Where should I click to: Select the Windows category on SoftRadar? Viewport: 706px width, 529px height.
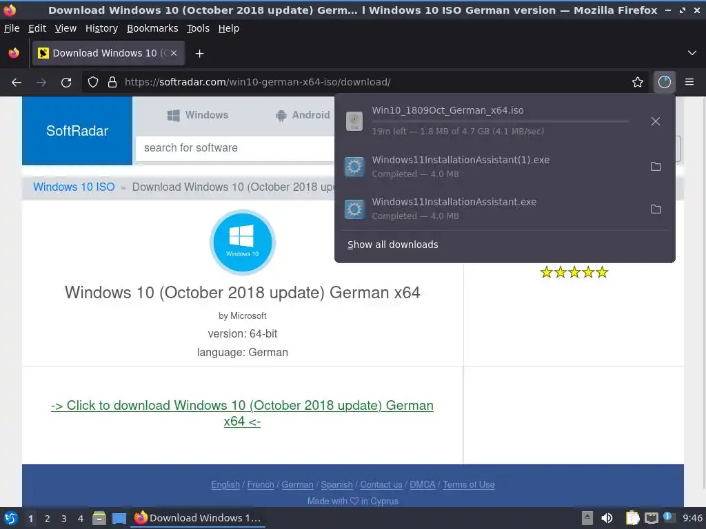tap(198, 115)
